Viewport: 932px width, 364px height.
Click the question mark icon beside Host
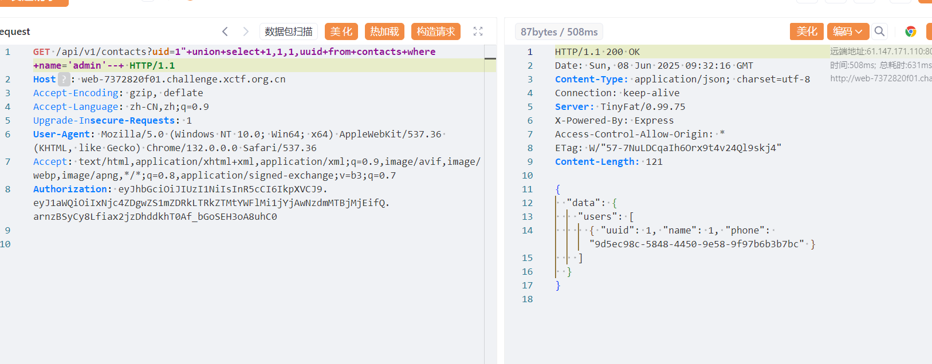pyautogui.click(x=64, y=79)
